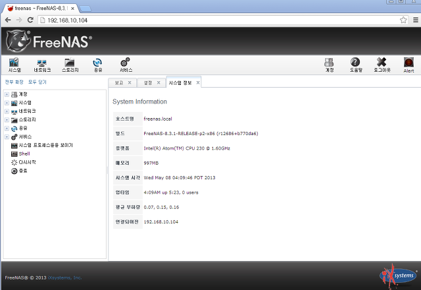Close the freenas browser tab
Screen dimensions: 421x290
[x=72, y=9]
